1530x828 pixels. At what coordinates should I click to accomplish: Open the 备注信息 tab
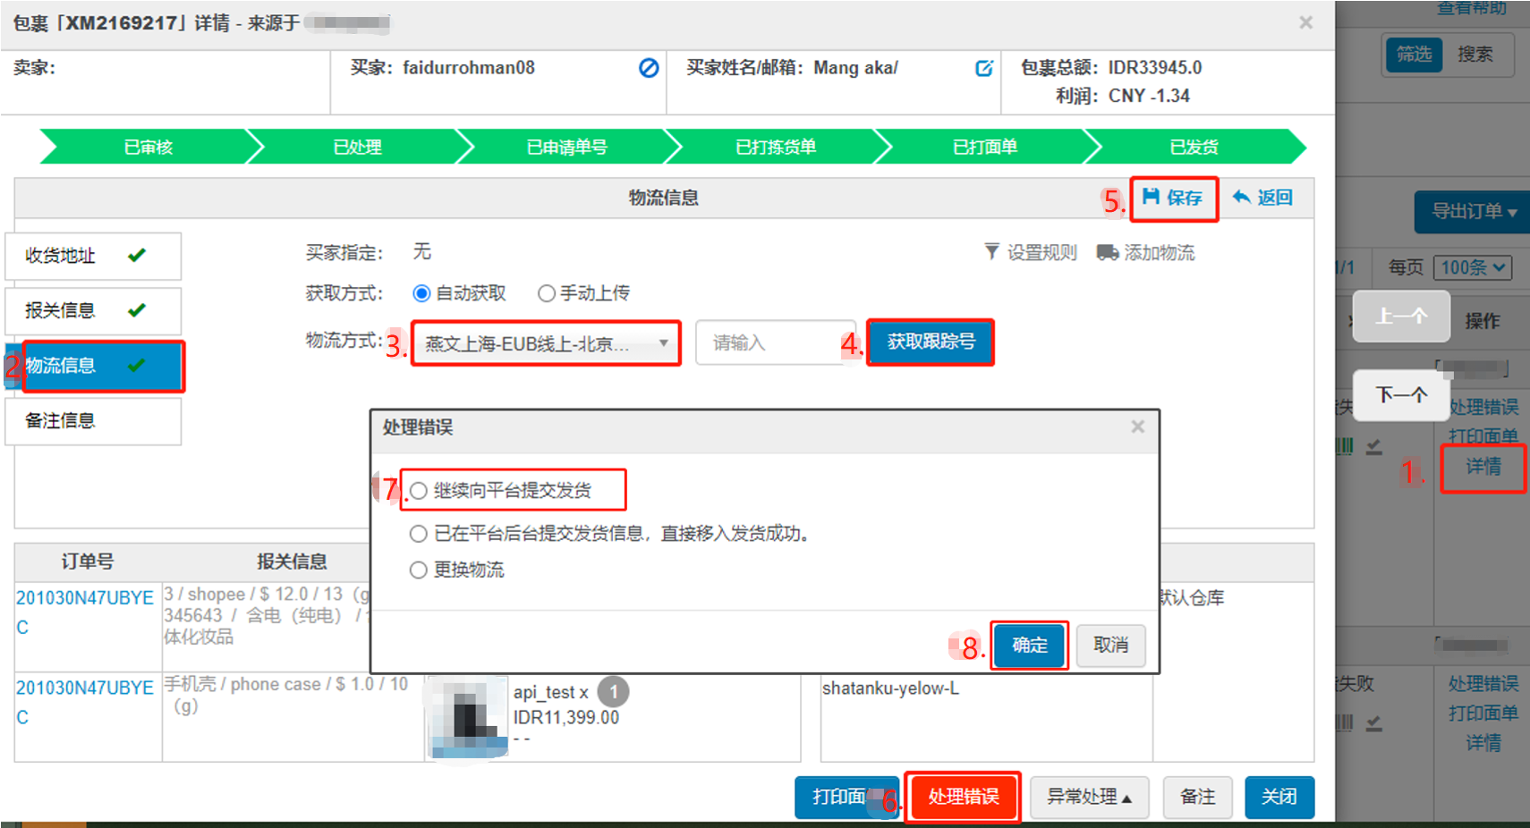[x=93, y=420]
